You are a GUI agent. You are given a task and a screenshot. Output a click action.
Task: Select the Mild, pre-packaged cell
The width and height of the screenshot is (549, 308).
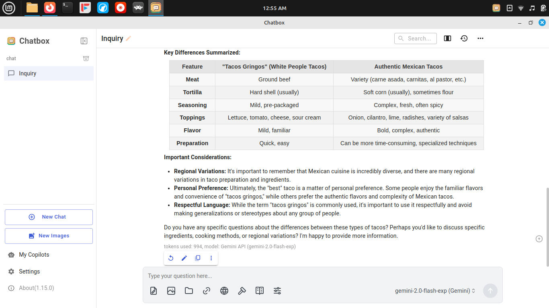click(x=274, y=105)
